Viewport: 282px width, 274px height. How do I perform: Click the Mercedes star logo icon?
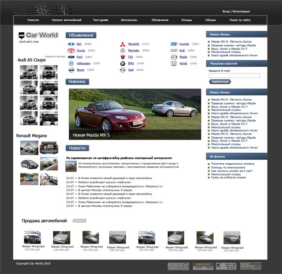122,51
